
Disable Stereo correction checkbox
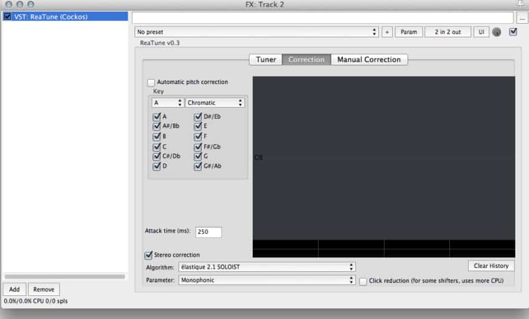[x=149, y=255]
